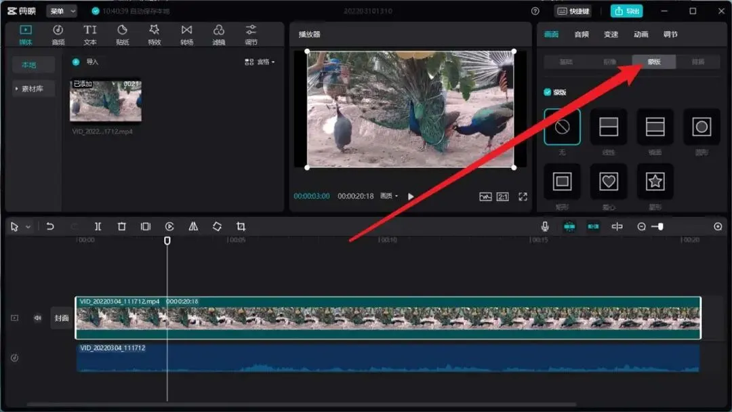Switch to the 抠像 cutout sub-tab

coord(610,62)
